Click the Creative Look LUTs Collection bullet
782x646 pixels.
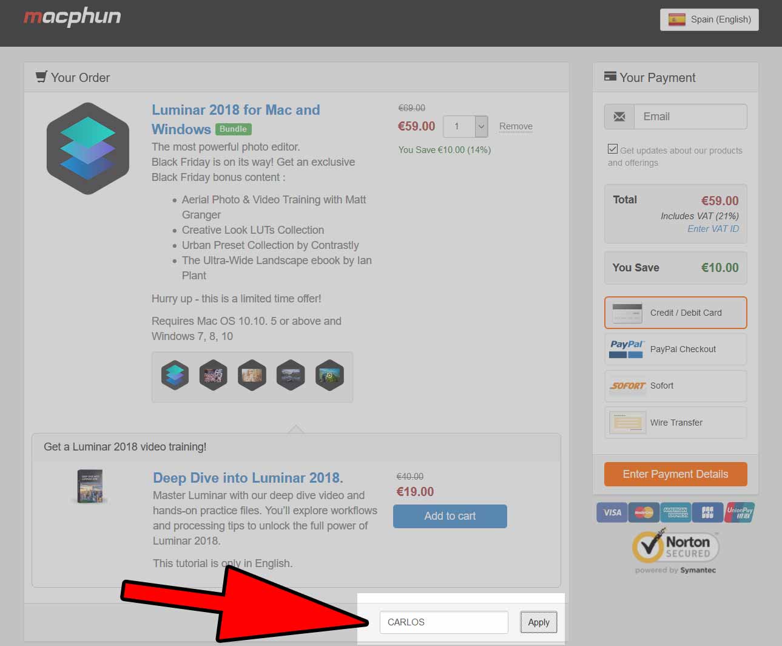click(253, 230)
